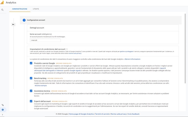
Task: Open the 'Ulteriori informazioni' link
Action: [x=132, y=59]
